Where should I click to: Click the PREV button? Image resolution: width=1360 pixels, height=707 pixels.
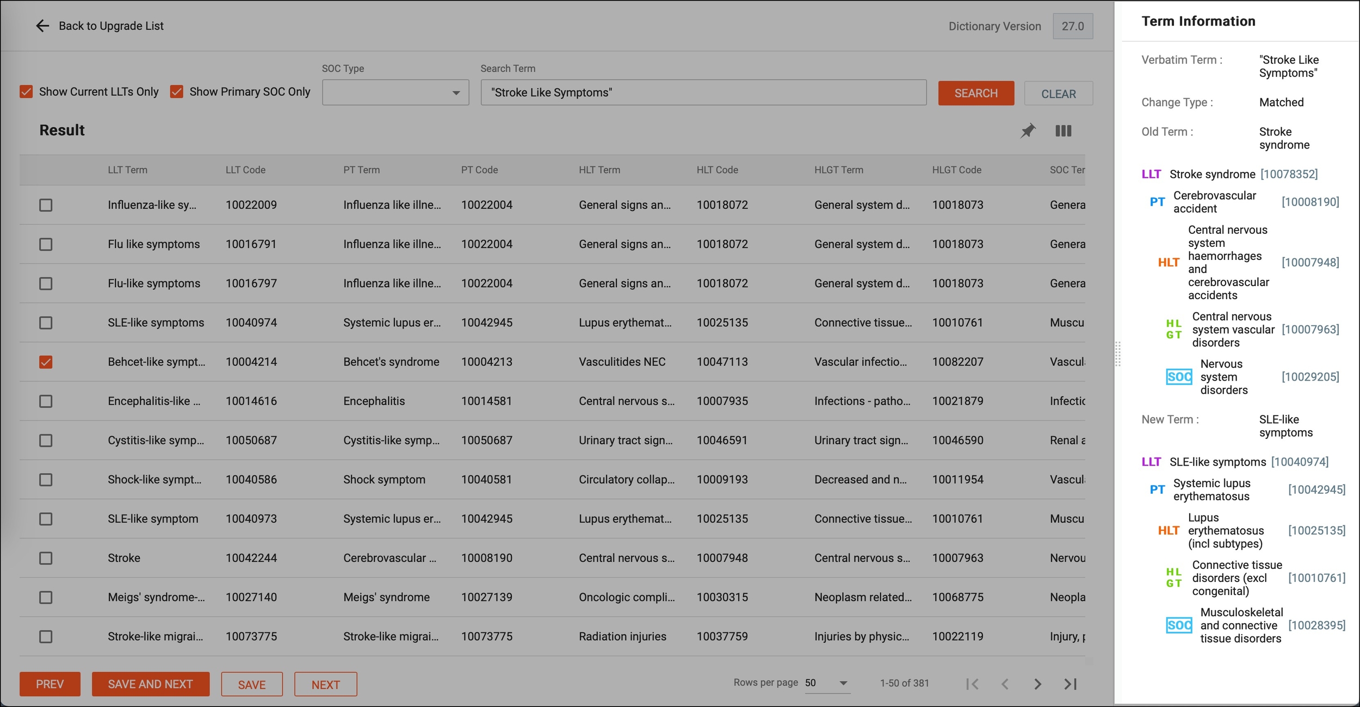[x=50, y=684]
